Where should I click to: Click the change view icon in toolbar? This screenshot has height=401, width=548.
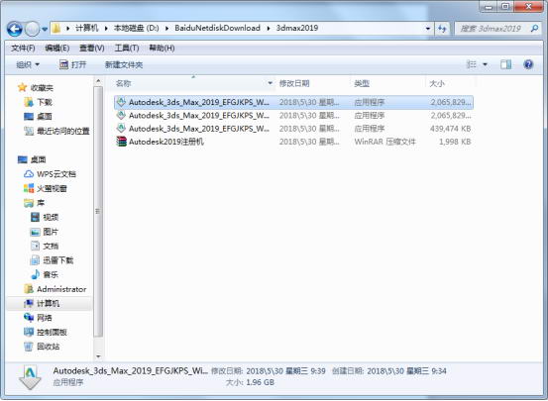click(x=472, y=64)
